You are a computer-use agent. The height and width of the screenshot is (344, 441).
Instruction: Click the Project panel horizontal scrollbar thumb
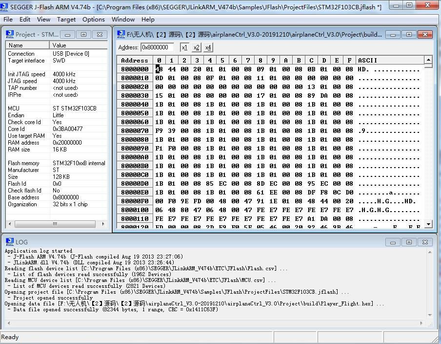click(55, 224)
